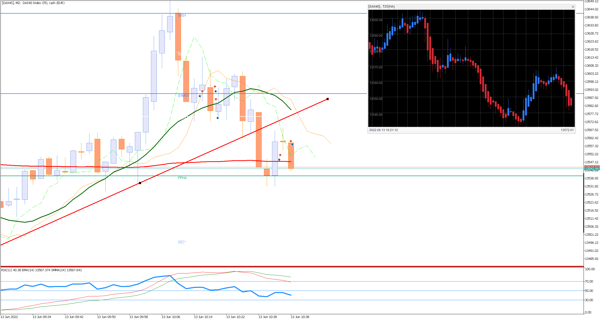603x320 pixels.
Task: Click the T25(HA) window title bar
Action: pyautogui.click(x=381, y=7)
